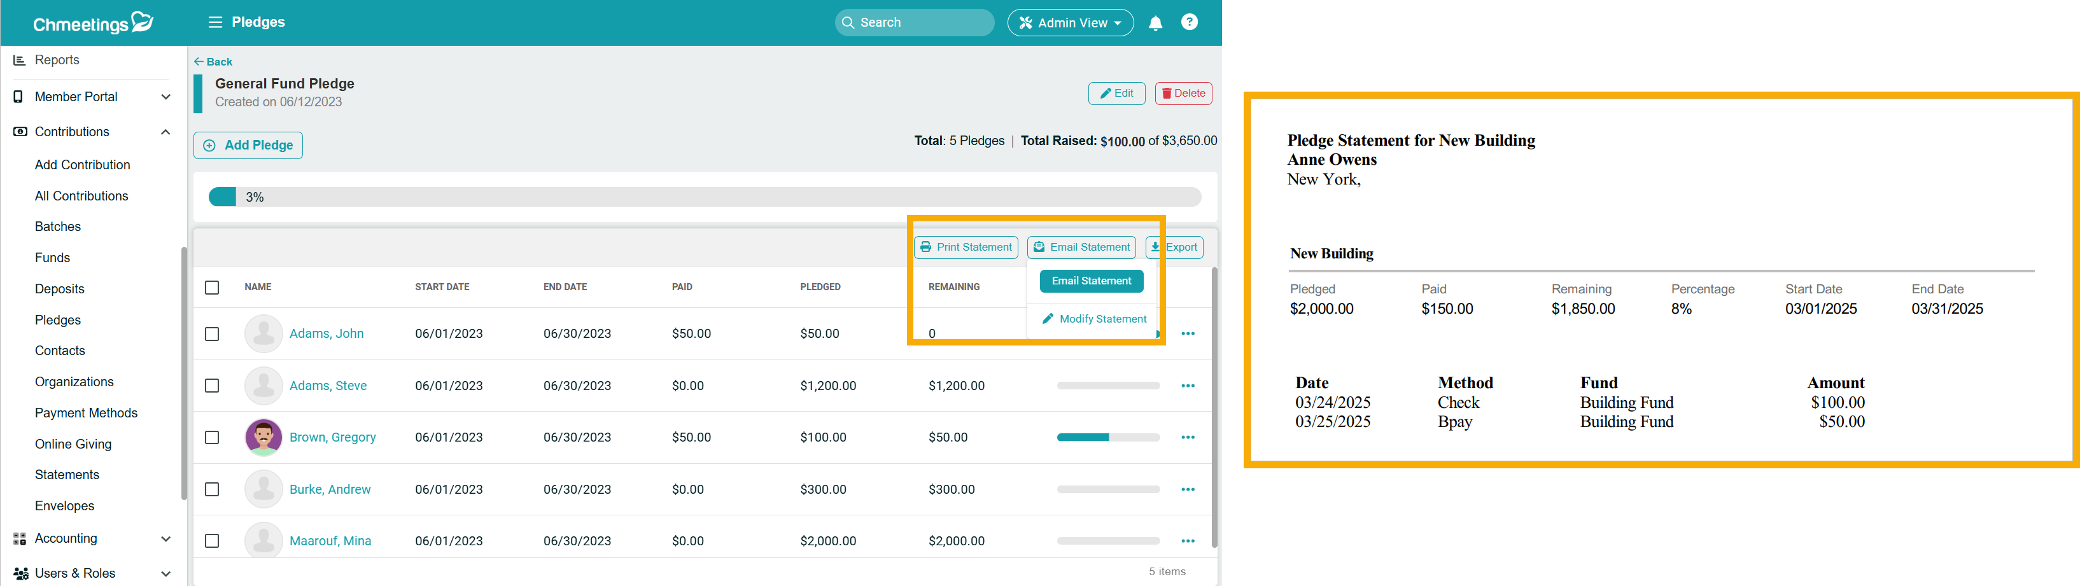Image resolution: width=2080 pixels, height=586 pixels.
Task: Click the pledge table vertical scrollbar
Action: (1214, 408)
